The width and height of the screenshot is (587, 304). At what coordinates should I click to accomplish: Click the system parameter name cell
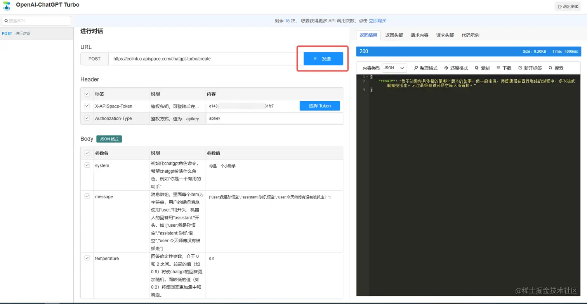[x=121, y=175]
